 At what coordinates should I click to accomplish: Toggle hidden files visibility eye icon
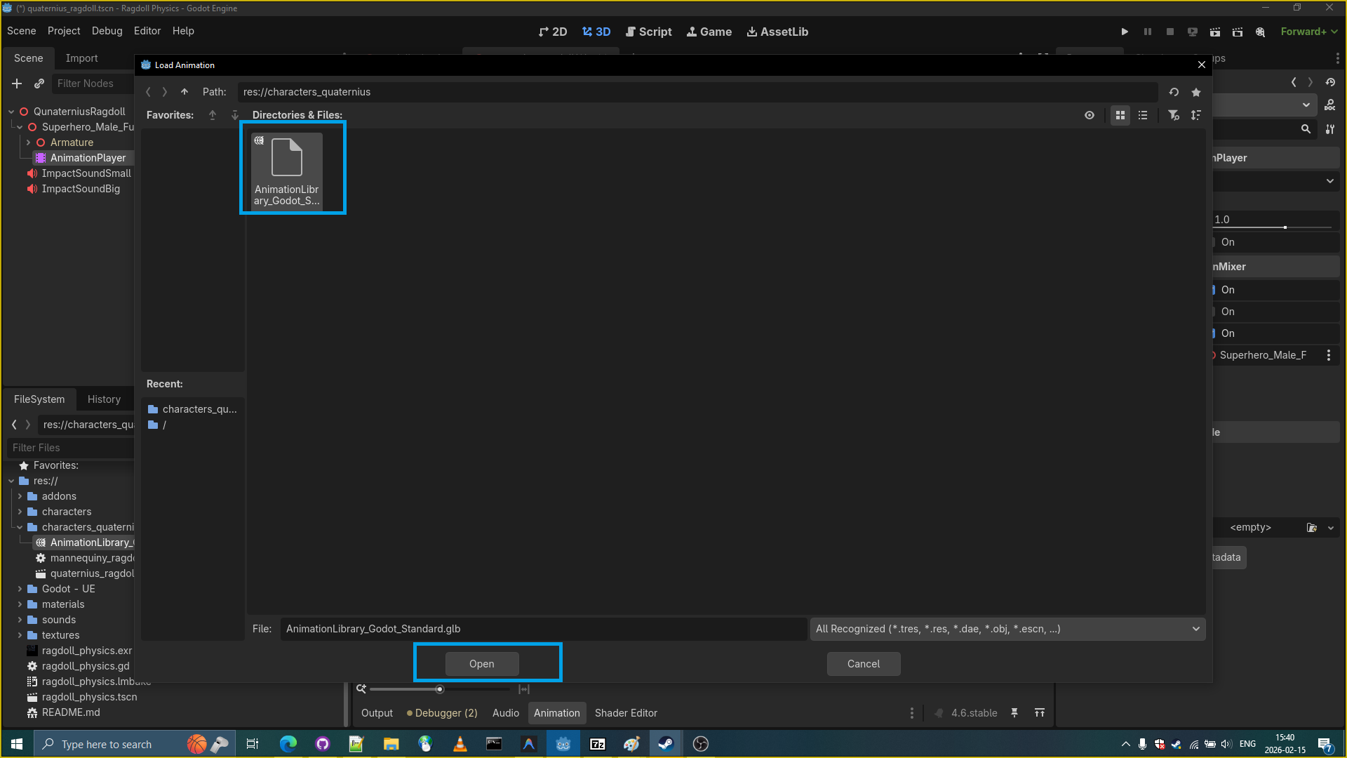1090,115
